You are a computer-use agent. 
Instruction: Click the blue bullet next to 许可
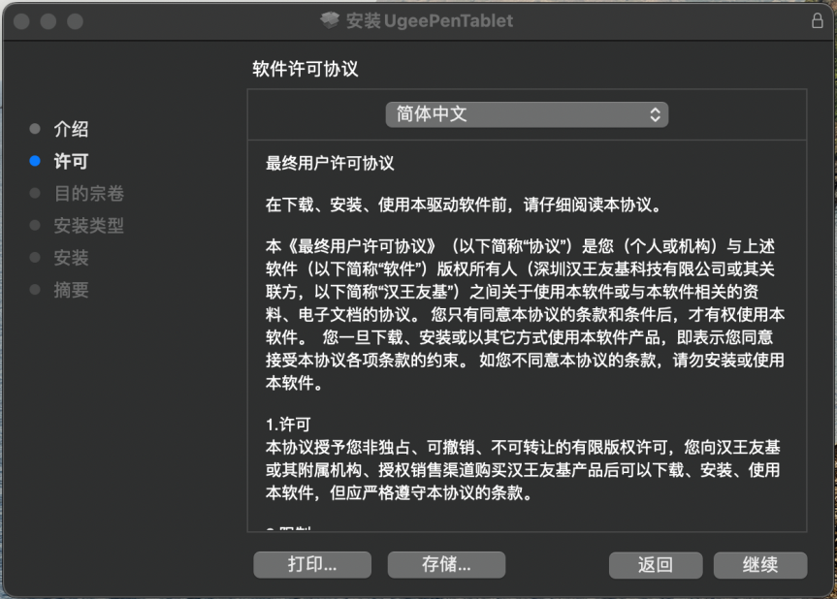(x=35, y=161)
